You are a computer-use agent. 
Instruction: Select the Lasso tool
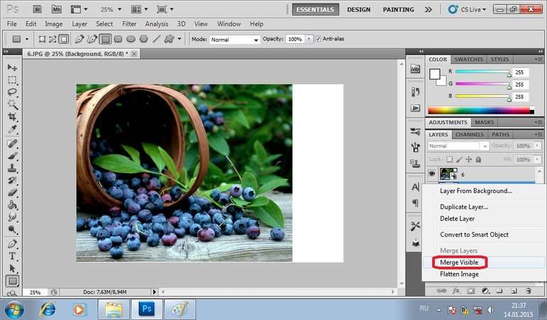[12, 92]
